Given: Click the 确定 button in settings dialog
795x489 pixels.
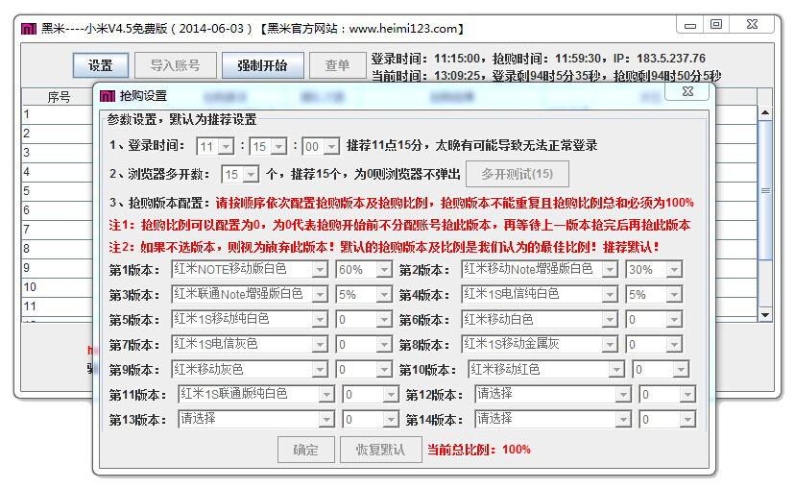Looking at the screenshot, I should (305, 450).
